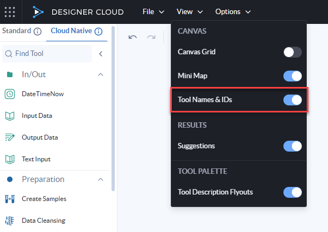The height and width of the screenshot is (232, 328).
Task: Open the File dropdown menu
Action: coord(154,11)
